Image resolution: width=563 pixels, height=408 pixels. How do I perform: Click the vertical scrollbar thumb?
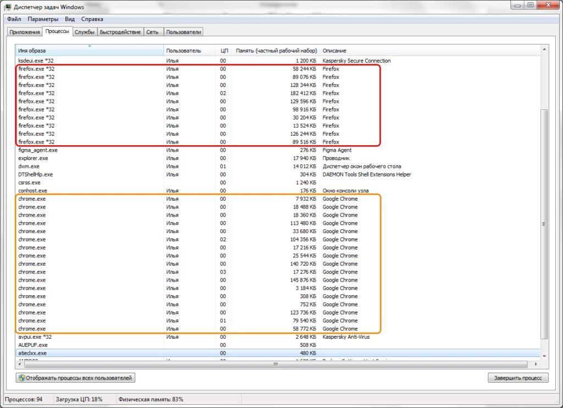click(x=544, y=224)
